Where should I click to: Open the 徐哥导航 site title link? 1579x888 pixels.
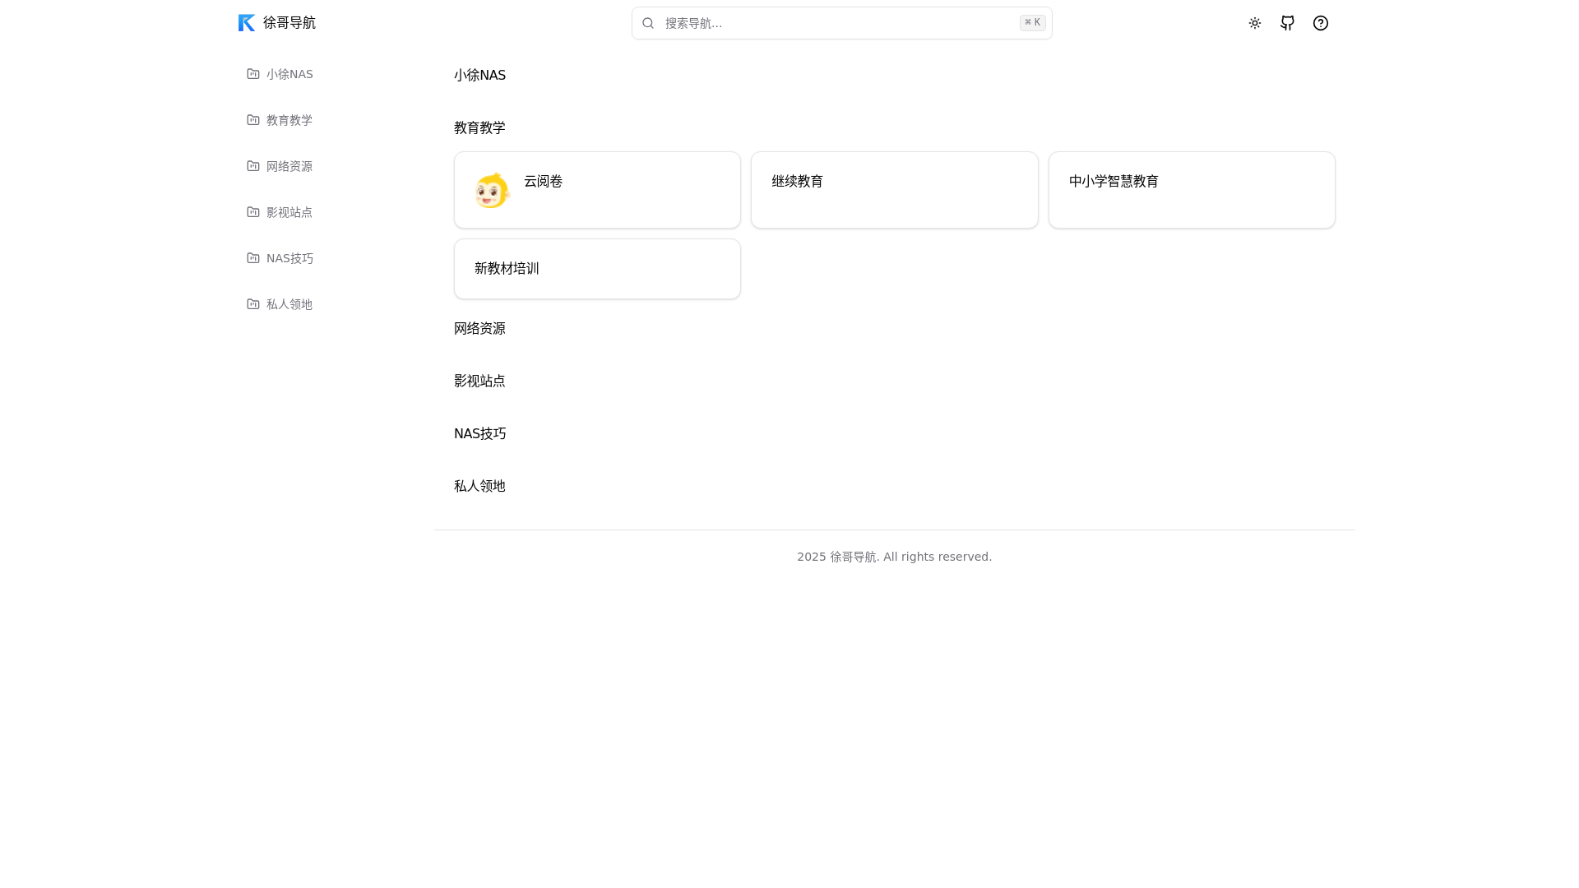[289, 23]
